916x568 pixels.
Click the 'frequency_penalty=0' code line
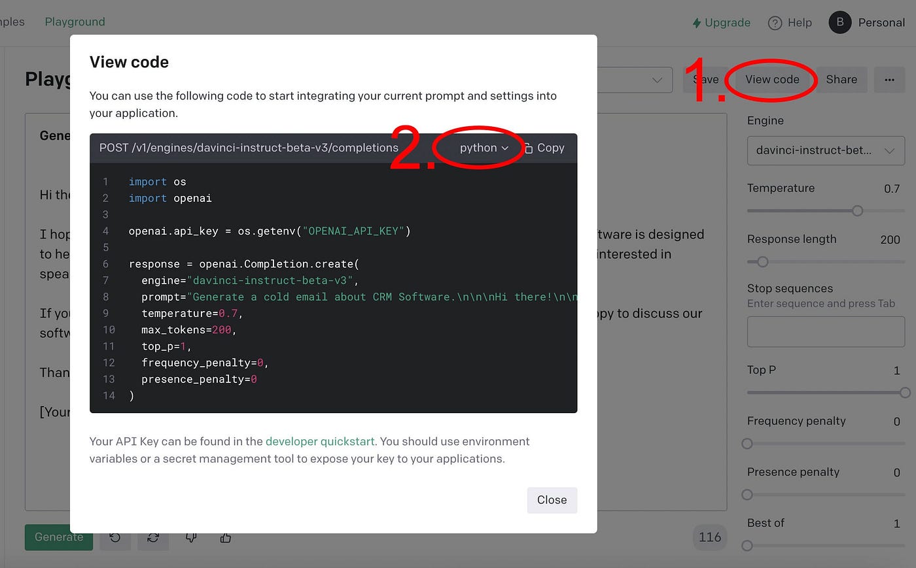(x=205, y=363)
